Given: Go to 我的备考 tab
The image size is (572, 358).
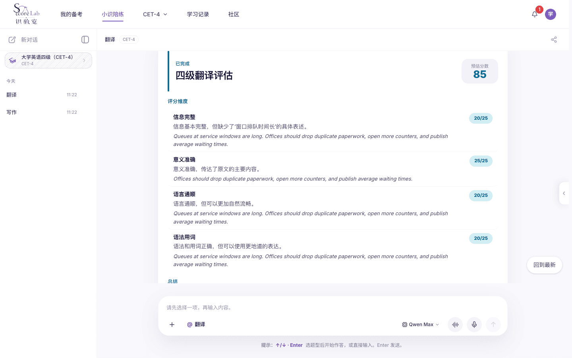Looking at the screenshot, I should coord(71,14).
